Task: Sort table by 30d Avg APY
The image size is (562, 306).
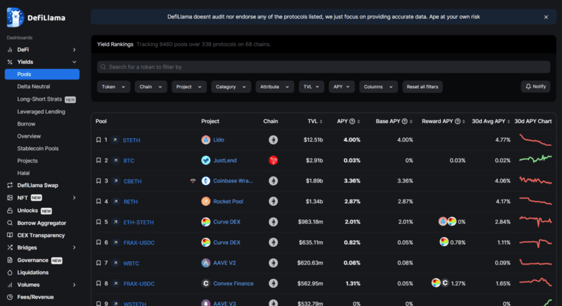Action: (491, 121)
